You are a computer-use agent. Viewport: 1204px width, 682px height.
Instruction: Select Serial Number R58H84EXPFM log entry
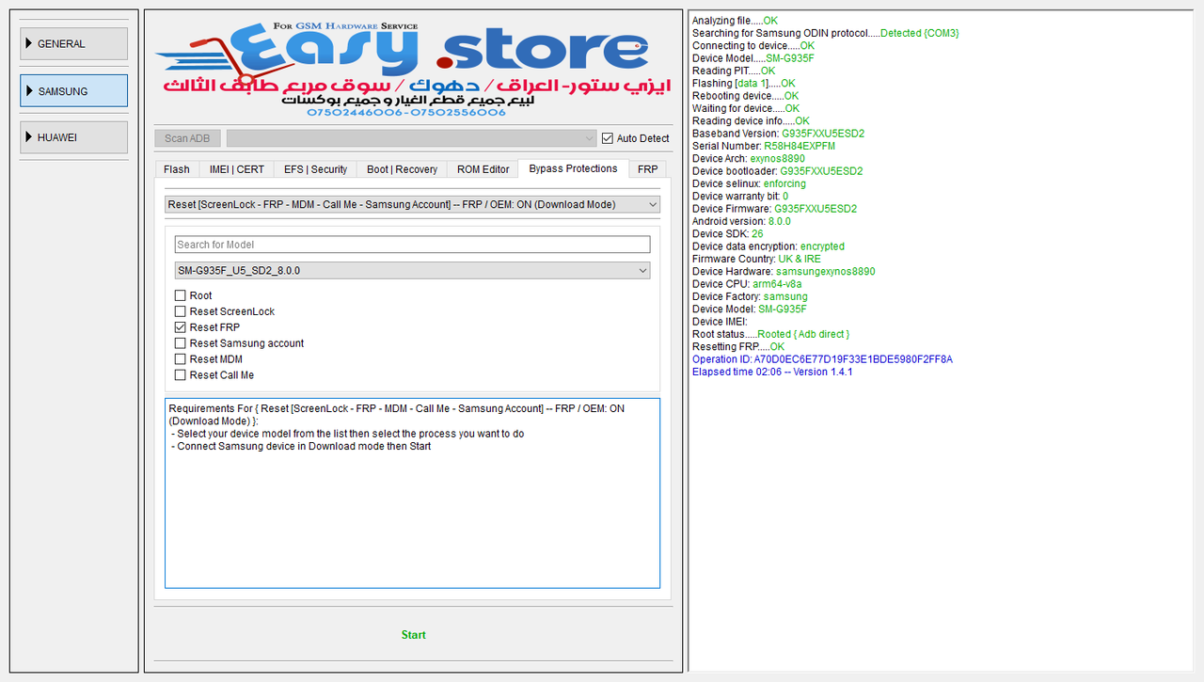click(x=764, y=146)
